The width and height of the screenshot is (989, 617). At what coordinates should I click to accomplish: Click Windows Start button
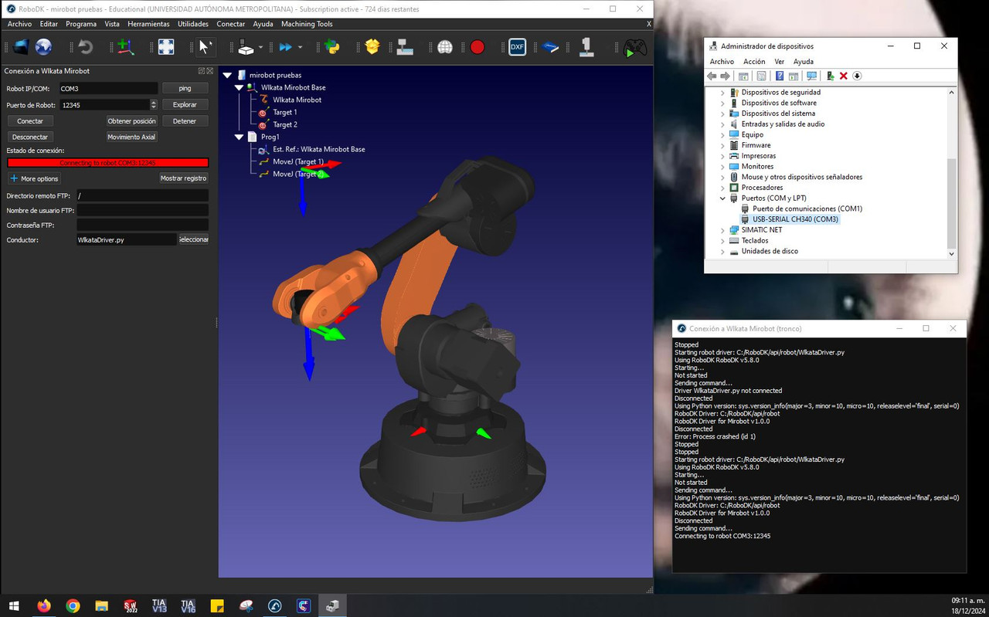(x=14, y=606)
